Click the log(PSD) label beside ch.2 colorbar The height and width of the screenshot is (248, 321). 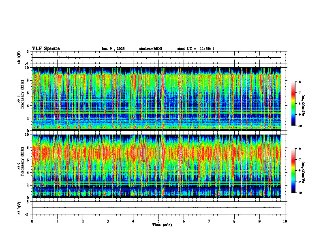pos(303,173)
